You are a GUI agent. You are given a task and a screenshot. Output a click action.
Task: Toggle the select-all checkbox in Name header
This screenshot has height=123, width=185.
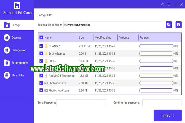point(41,38)
